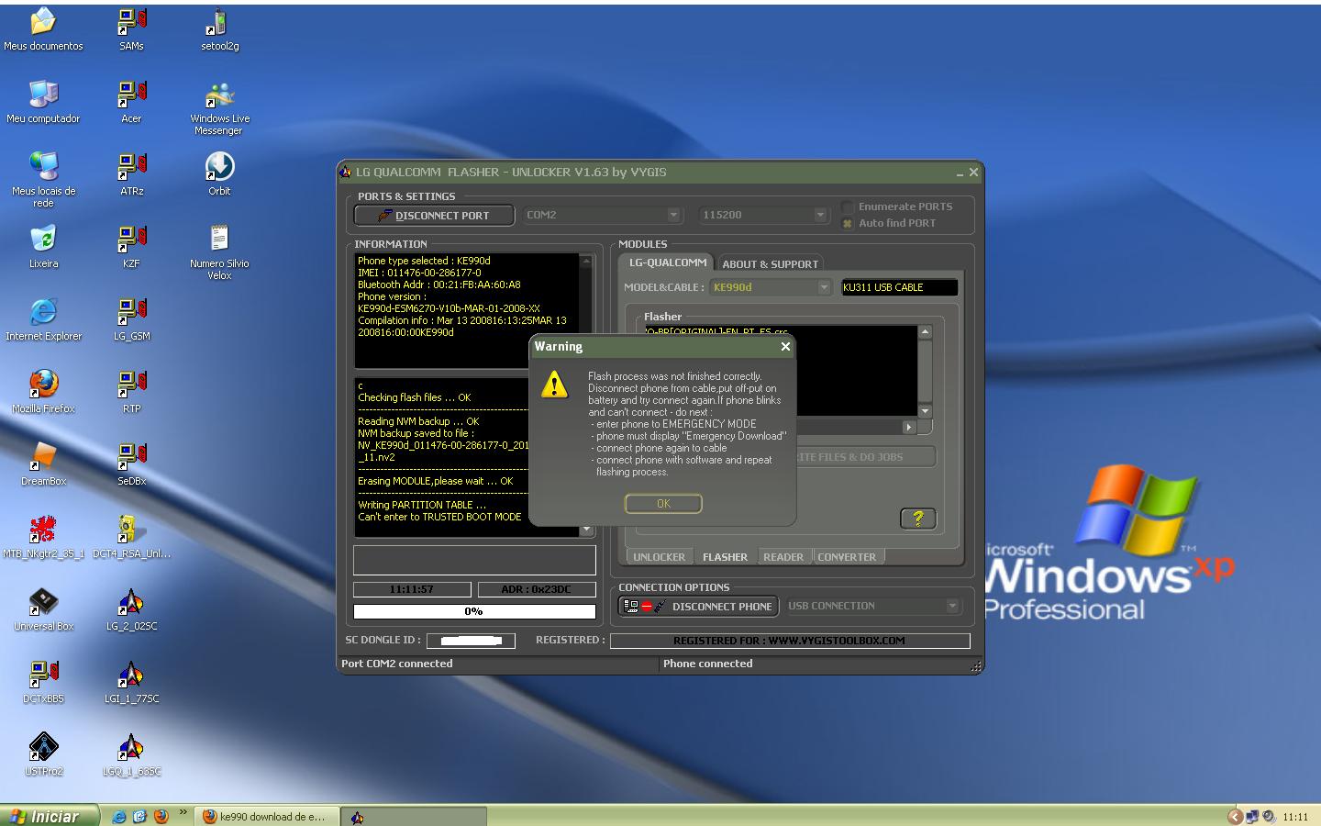Launch the Universal Box desktop icon
This screenshot has width=1321, height=826.
coord(43,609)
